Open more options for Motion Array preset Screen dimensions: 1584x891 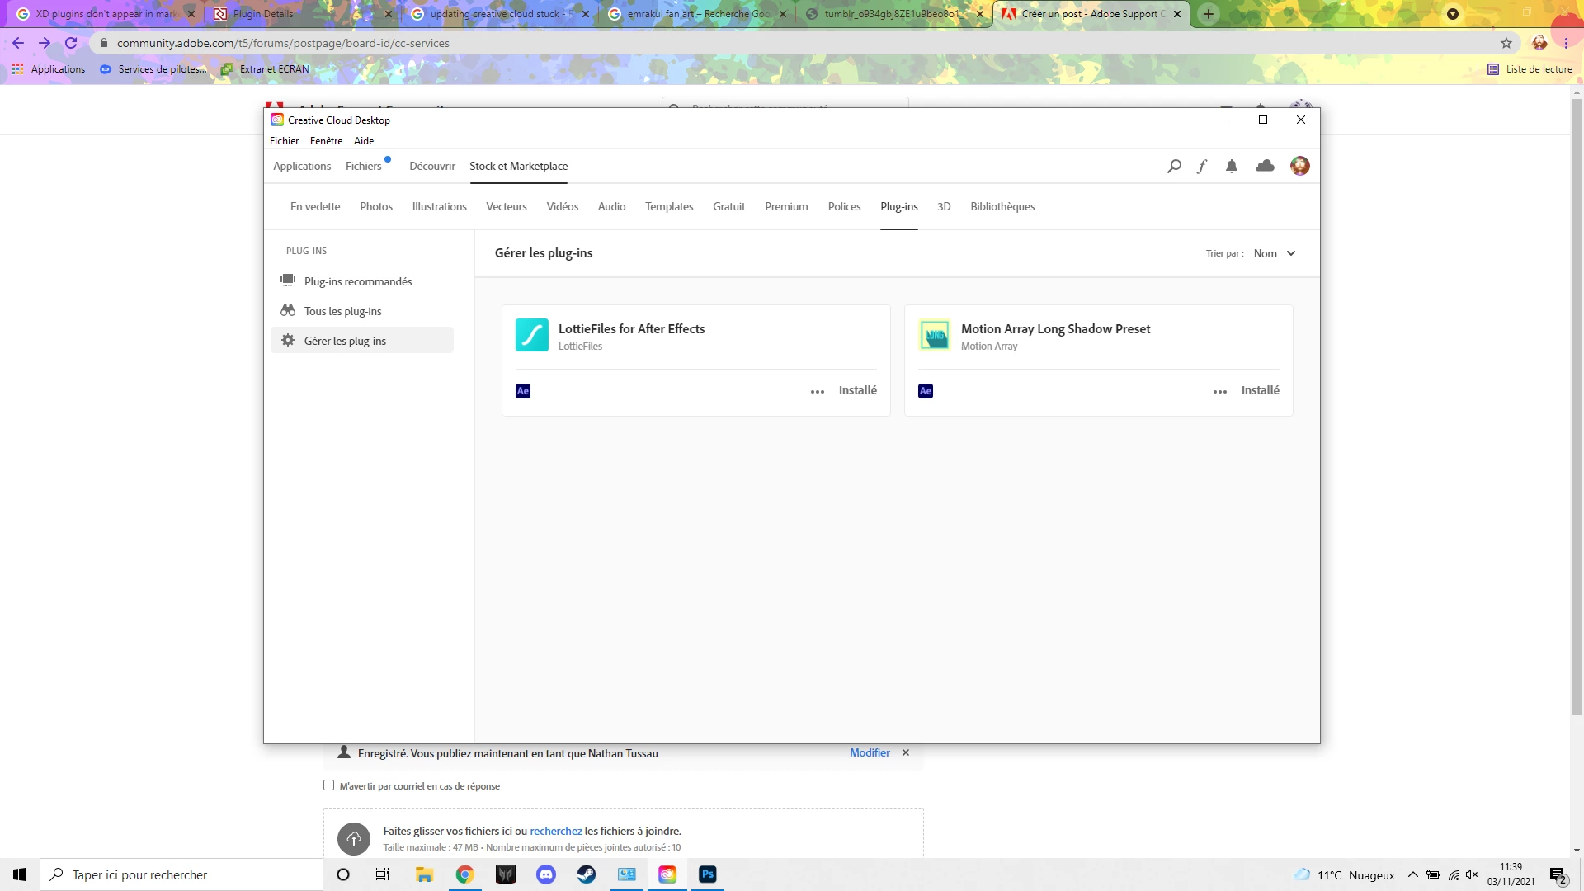point(1220,392)
